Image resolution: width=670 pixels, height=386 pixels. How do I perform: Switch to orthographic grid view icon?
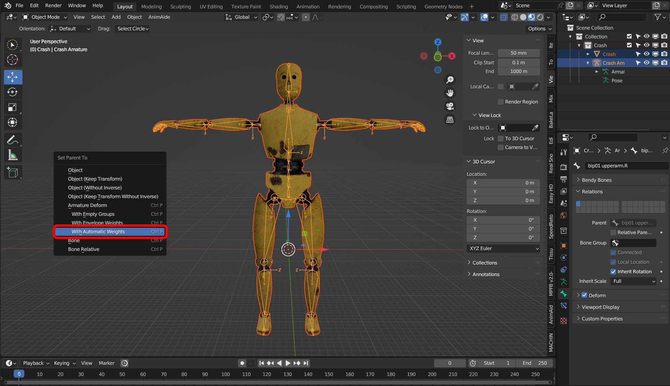[x=450, y=120]
